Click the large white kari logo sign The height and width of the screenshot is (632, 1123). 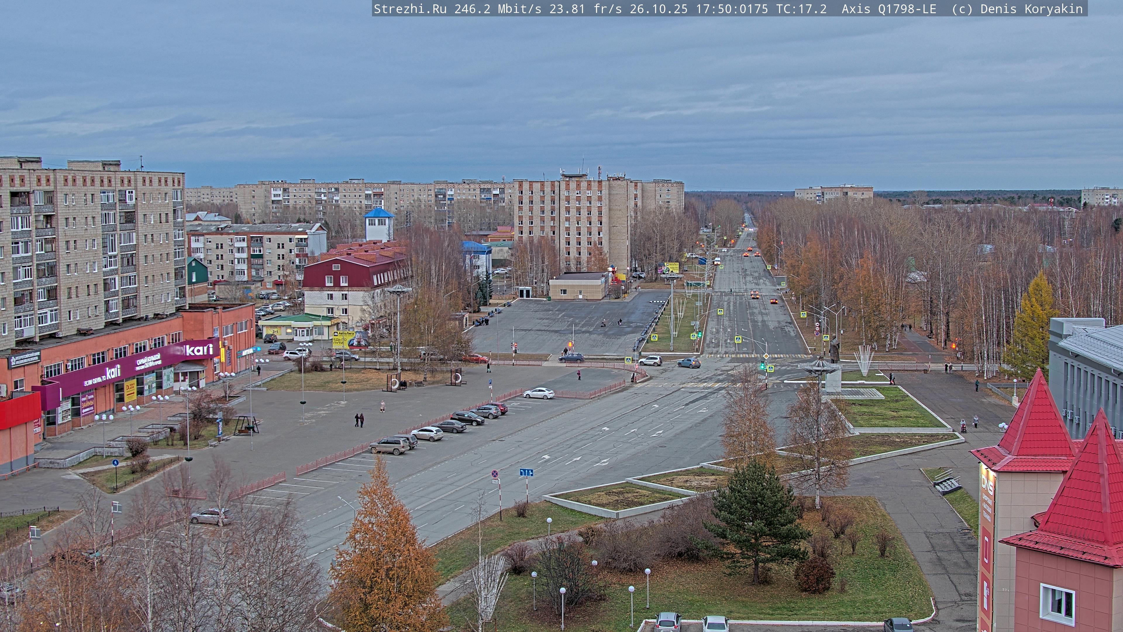tap(199, 350)
